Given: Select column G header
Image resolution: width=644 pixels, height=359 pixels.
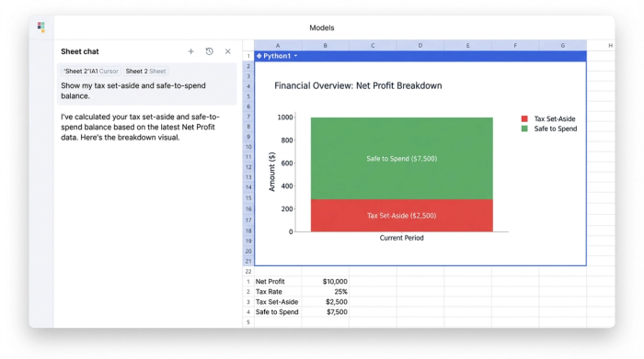Looking at the screenshot, I should [563, 46].
